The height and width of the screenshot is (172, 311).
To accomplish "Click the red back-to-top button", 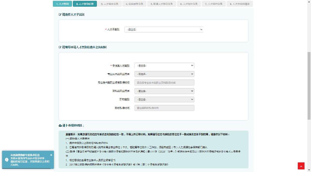I will click(301, 166).
